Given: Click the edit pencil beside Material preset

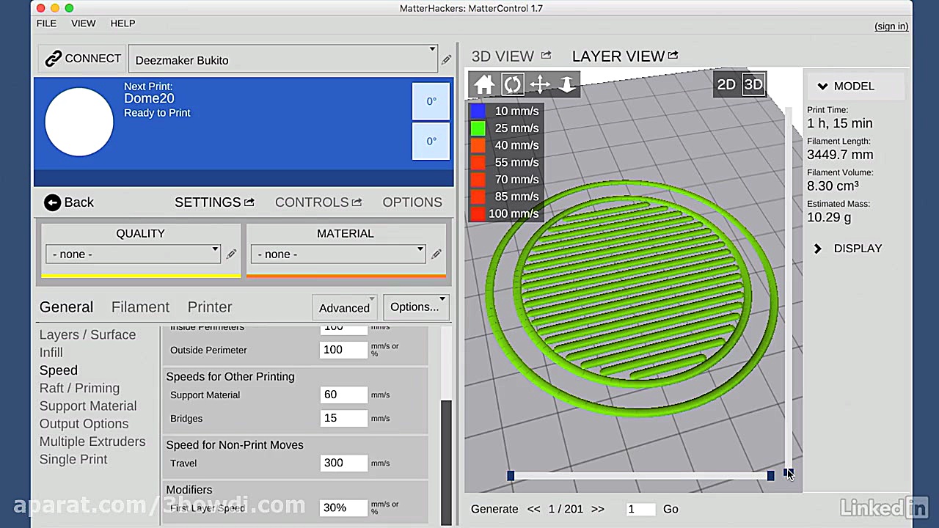Looking at the screenshot, I should coord(436,254).
